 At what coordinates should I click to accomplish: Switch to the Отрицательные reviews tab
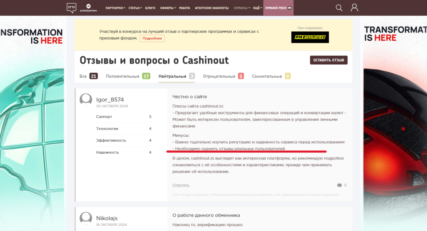point(224,76)
